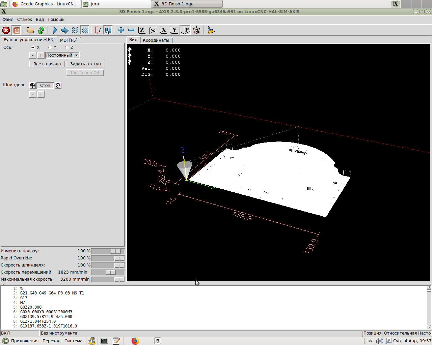Switch to the jura file manager window
The image size is (432, 345).
click(x=116, y=4)
